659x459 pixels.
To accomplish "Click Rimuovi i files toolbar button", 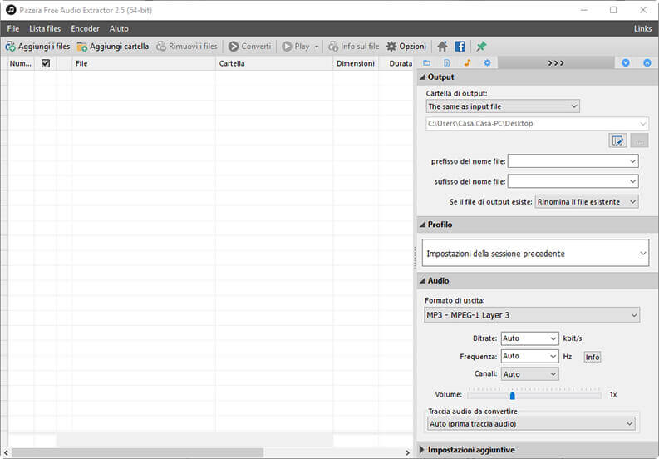I will (187, 47).
